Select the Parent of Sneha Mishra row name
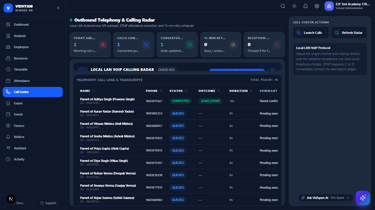Screen dimensions: 375x210 coord(107,136)
